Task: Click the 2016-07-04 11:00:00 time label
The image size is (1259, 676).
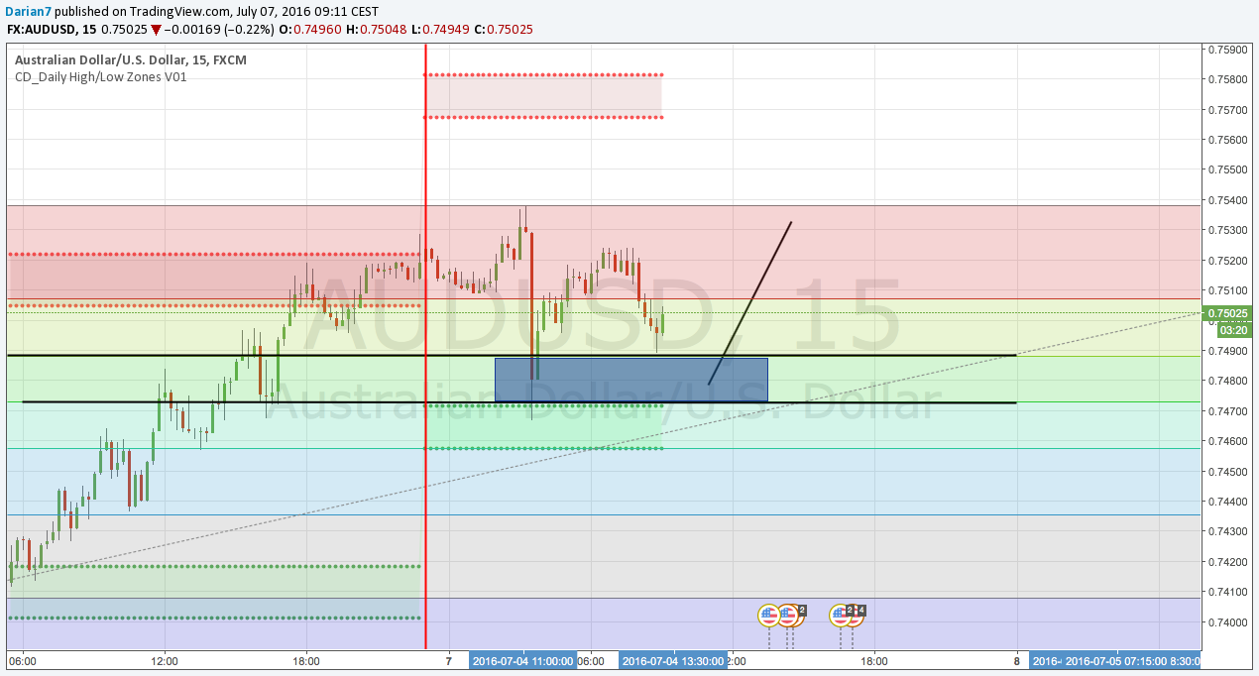Action: coord(522,661)
